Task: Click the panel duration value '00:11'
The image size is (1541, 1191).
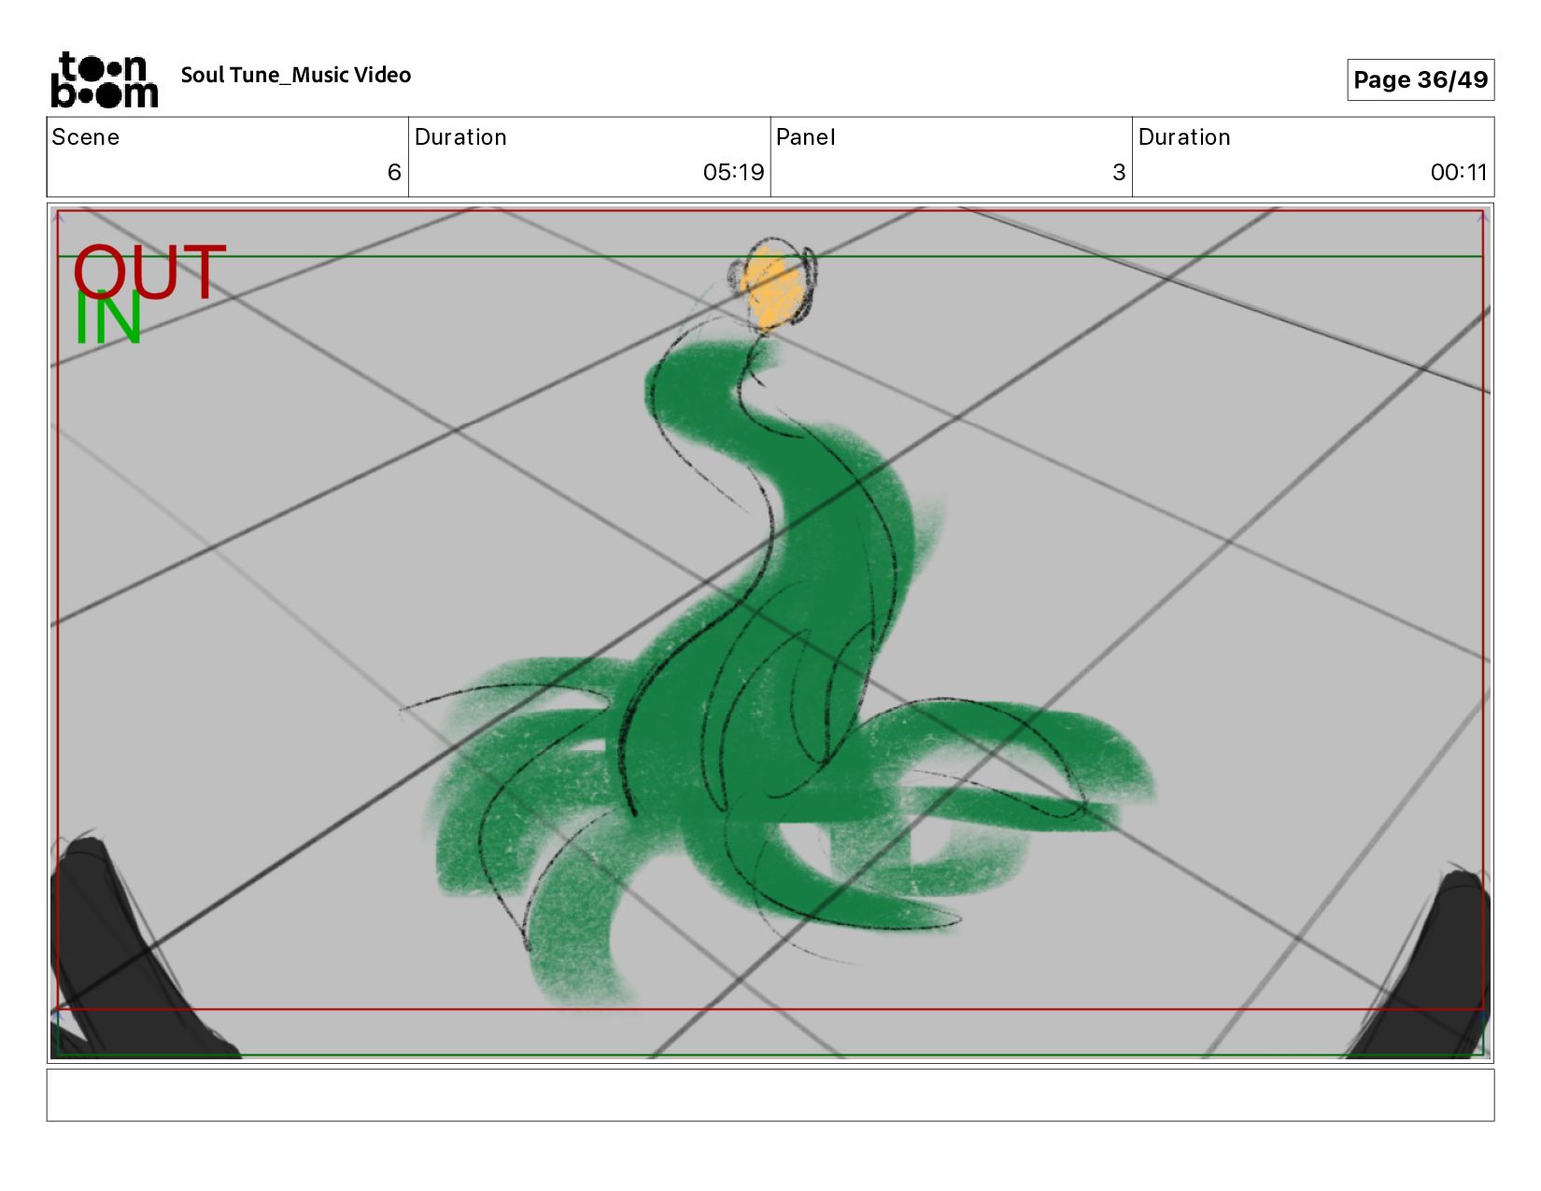Action: [x=1459, y=172]
